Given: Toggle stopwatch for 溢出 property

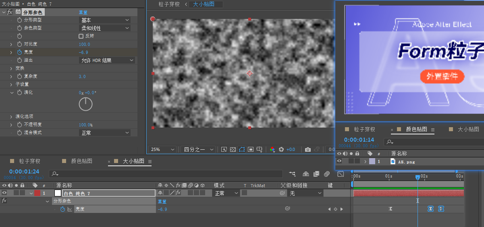Looking at the screenshot, I should click(20, 60).
